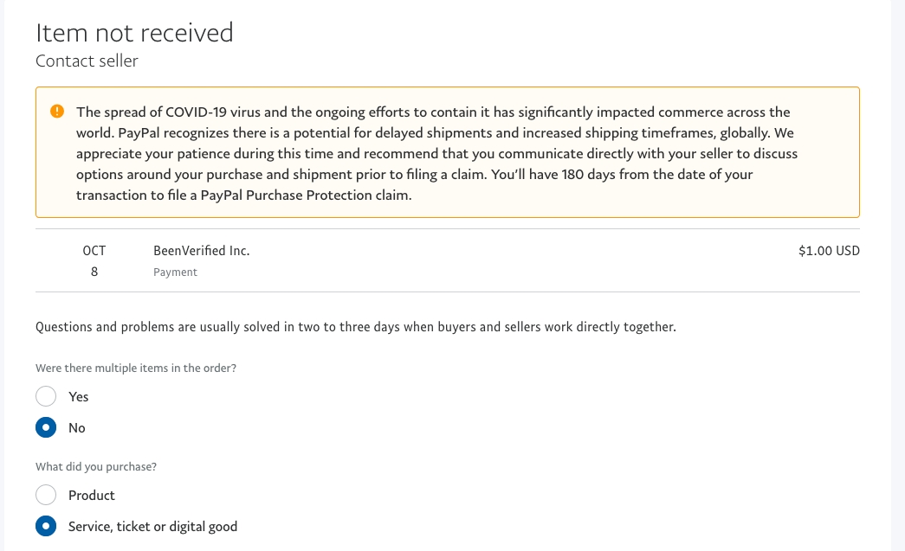Click the OCT 8 transaction date

click(94, 260)
